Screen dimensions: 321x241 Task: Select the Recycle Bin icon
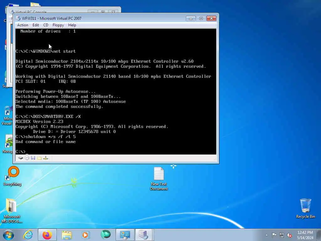[x=305, y=208]
